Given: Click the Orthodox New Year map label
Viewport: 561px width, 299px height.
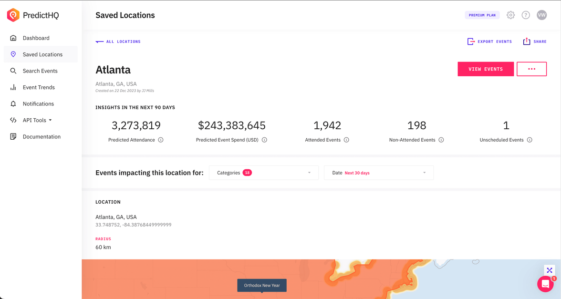Looking at the screenshot, I should point(262,285).
